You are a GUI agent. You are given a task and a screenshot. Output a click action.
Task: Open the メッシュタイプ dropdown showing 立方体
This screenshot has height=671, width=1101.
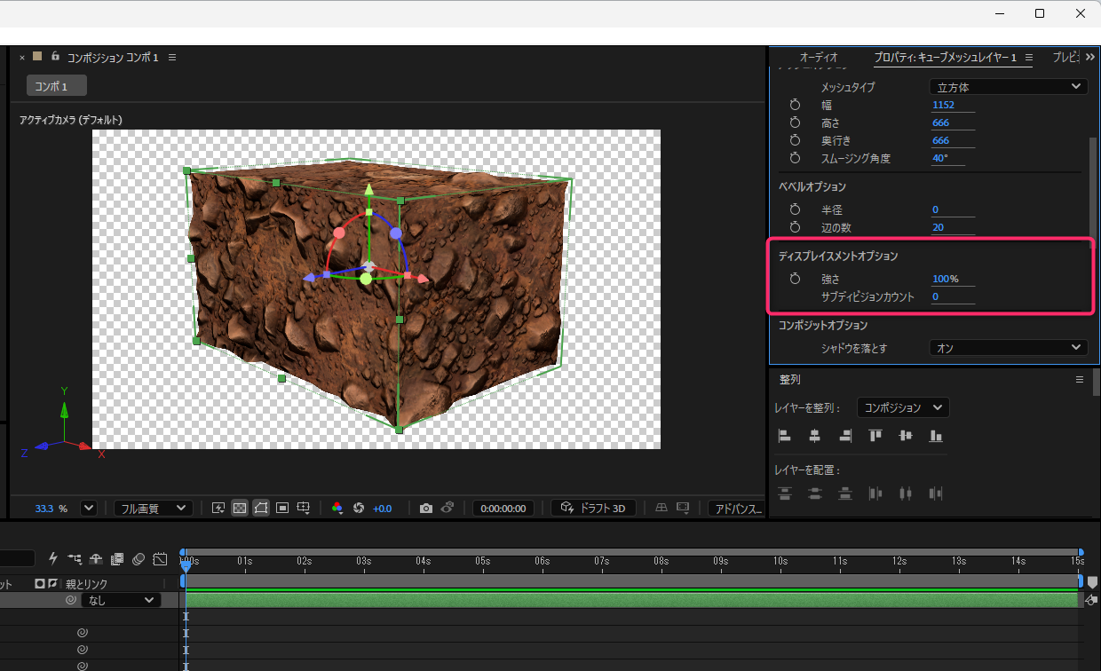tap(1008, 87)
